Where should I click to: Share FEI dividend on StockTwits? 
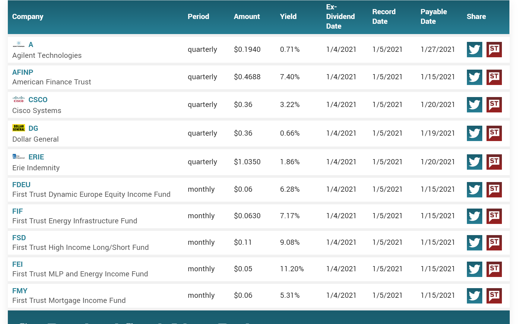(x=494, y=269)
